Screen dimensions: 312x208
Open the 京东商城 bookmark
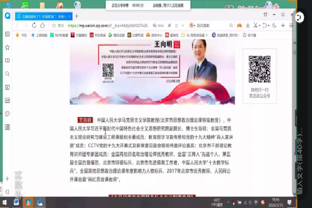(x=98, y=35)
